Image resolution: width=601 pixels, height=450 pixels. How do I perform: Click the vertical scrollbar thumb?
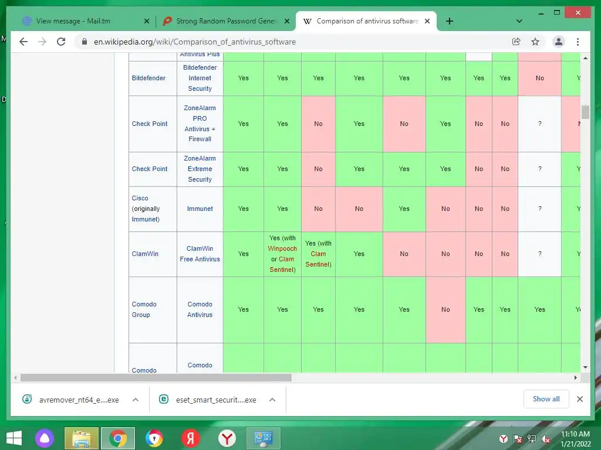(x=585, y=112)
